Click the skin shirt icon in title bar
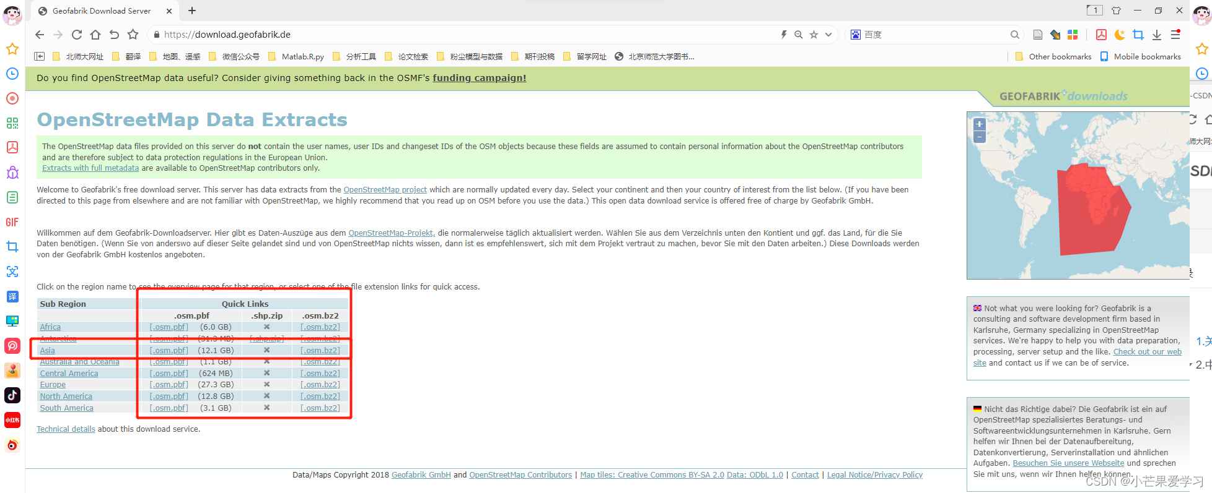 tap(1117, 11)
